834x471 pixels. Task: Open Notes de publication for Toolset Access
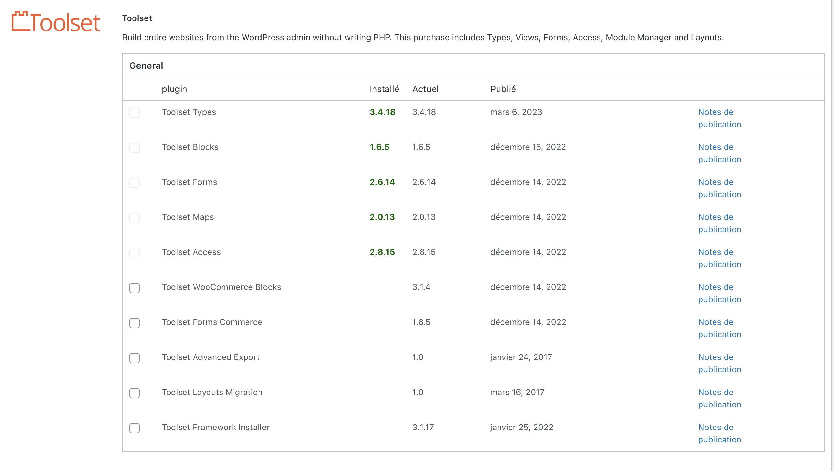(720, 258)
